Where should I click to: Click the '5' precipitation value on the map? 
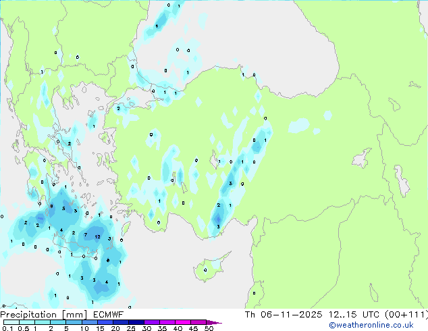click(x=63, y=209)
